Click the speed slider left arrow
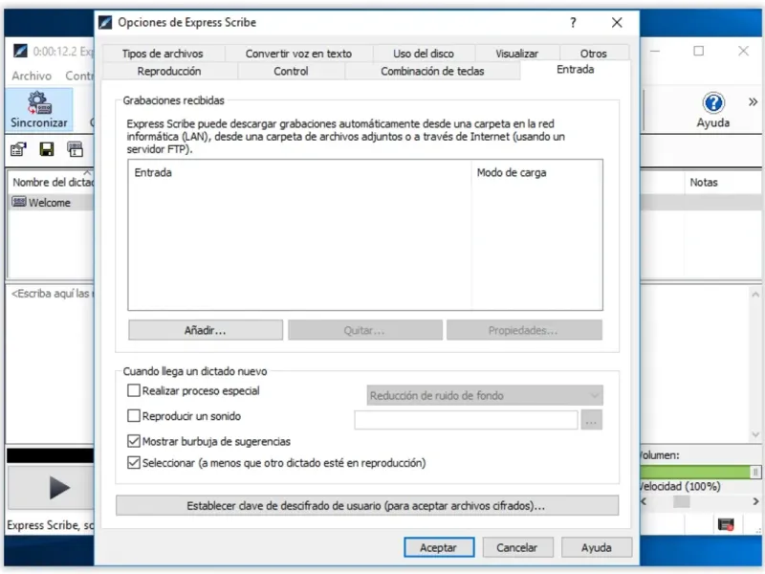The image size is (765, 574). (644, 501)
